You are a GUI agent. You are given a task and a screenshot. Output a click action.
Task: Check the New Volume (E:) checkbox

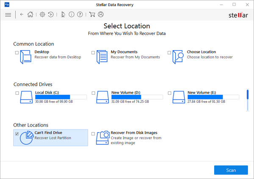(170, 93)
